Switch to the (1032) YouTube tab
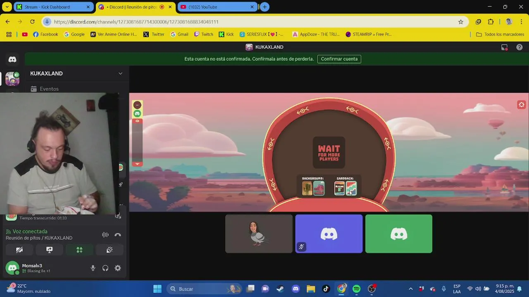529x297 pixels. pyautogui.click(x=217, y=7)
